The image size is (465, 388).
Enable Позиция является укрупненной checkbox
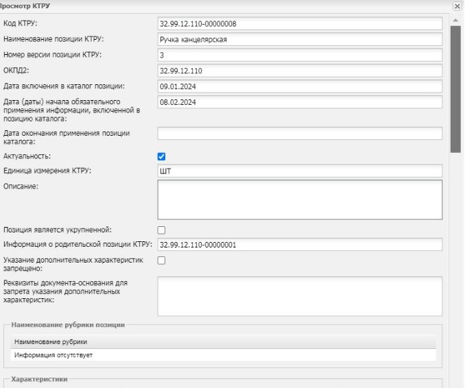[x=161, y=230]
